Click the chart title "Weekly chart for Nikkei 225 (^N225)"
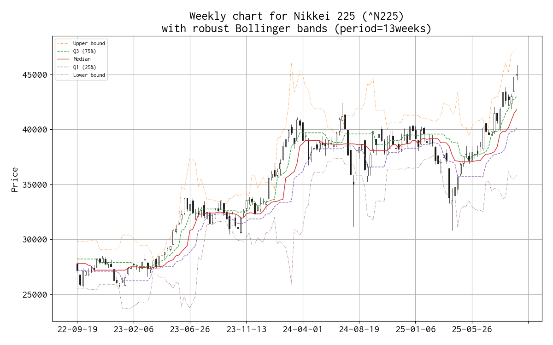This screenshot has width=553, height=345. (x=297, y=17)
